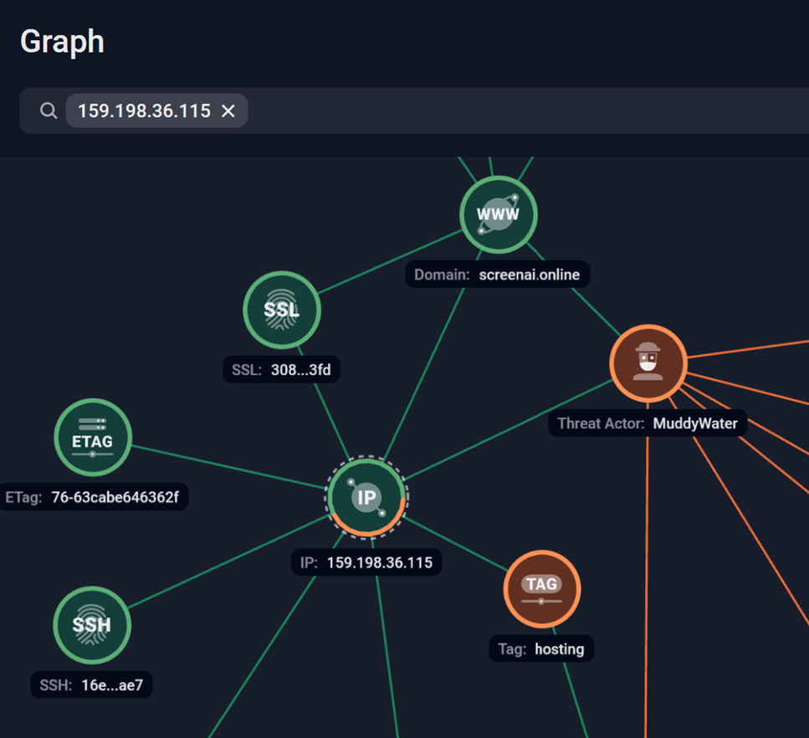The width and height of the screenshot is (809, 738).
Task: Click the WWW domain node icon
Action: [x=498, y=214]
